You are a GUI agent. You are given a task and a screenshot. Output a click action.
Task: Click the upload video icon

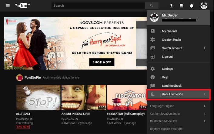click(x=171, y=5)
